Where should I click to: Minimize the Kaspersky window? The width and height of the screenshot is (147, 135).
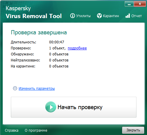coord(129,4)
